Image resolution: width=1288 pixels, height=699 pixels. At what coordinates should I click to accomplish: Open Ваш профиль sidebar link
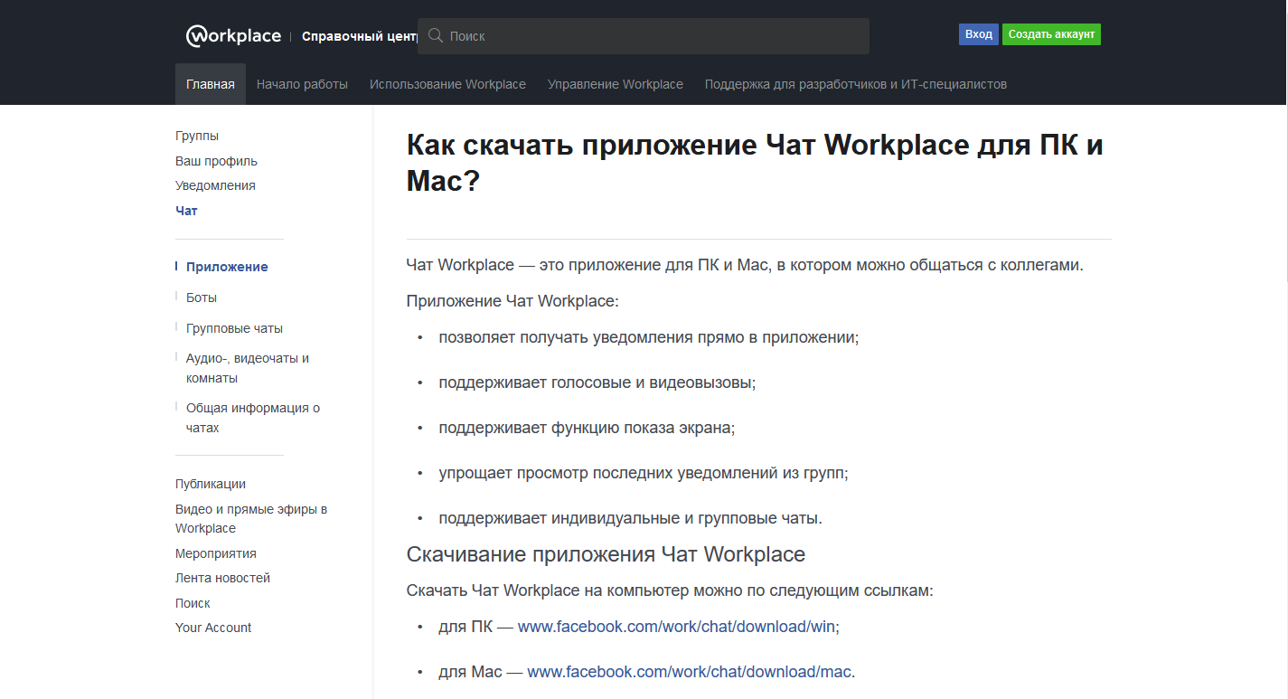(216, 161)
